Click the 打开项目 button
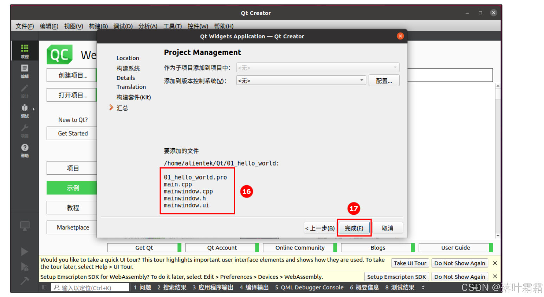 coord(72,95)
